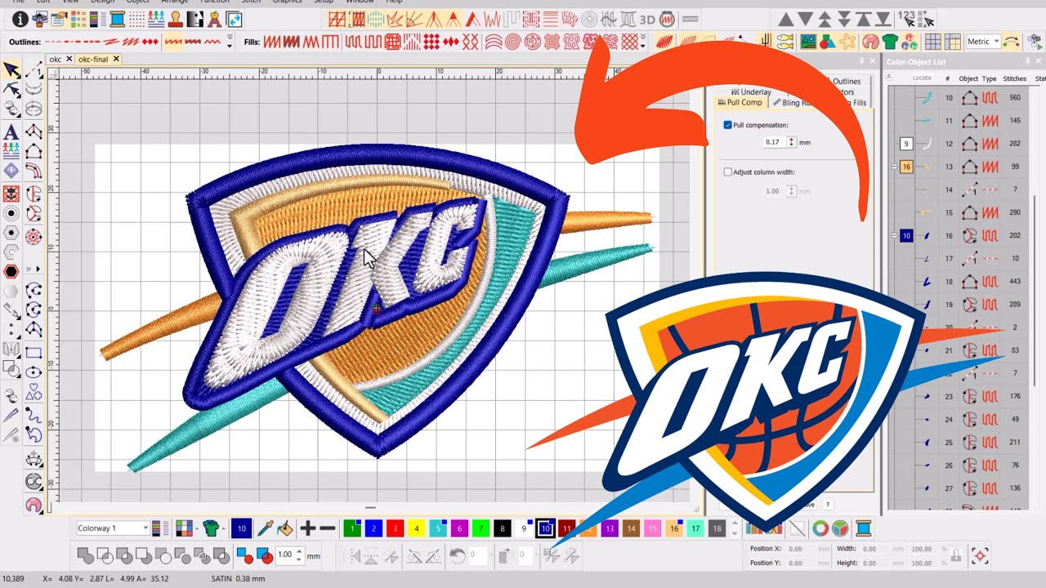Click the Object column header

(x=968, y=78)
